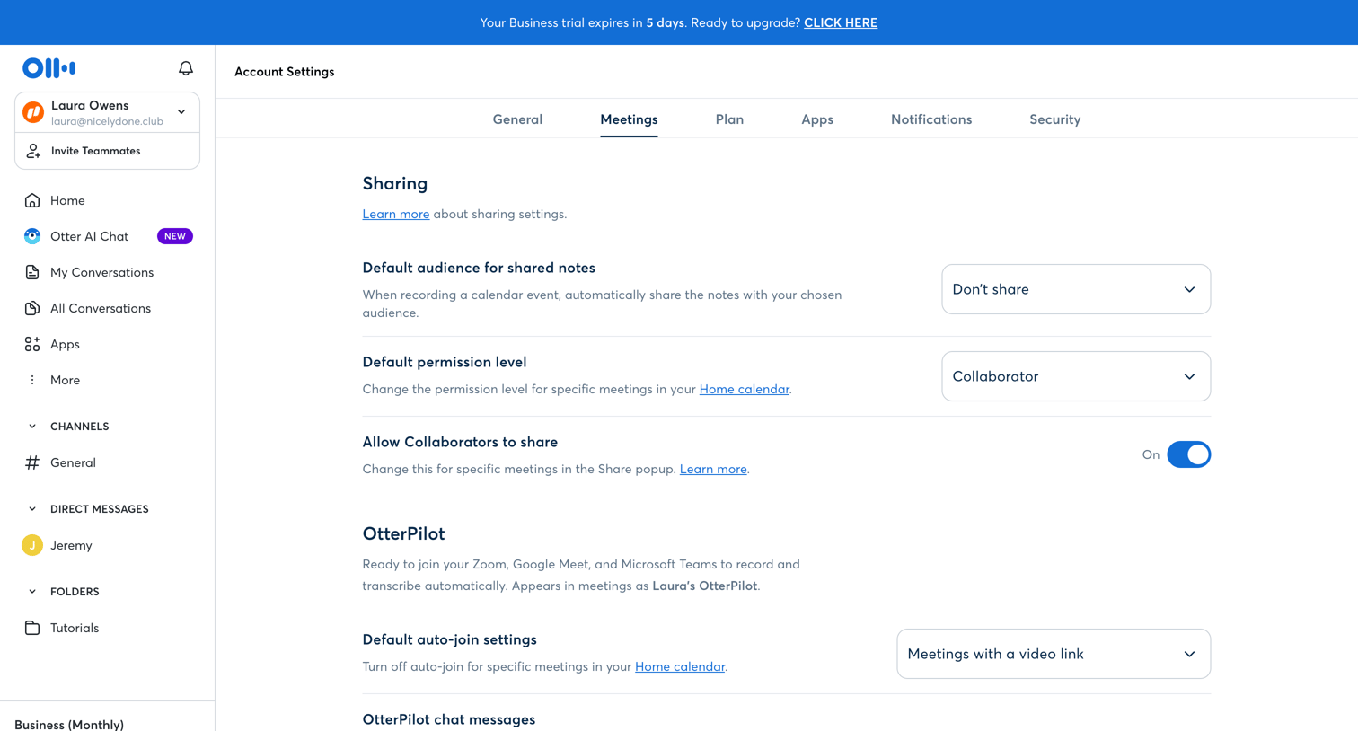
Task: Open the Plan tab
Action: pos(729,119)
